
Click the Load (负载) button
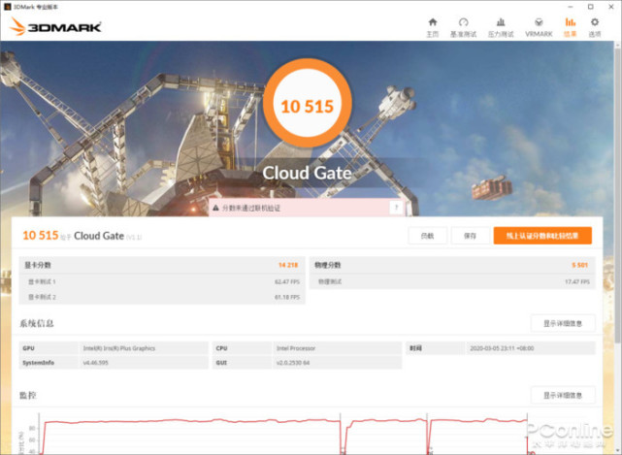pos(427,236)
